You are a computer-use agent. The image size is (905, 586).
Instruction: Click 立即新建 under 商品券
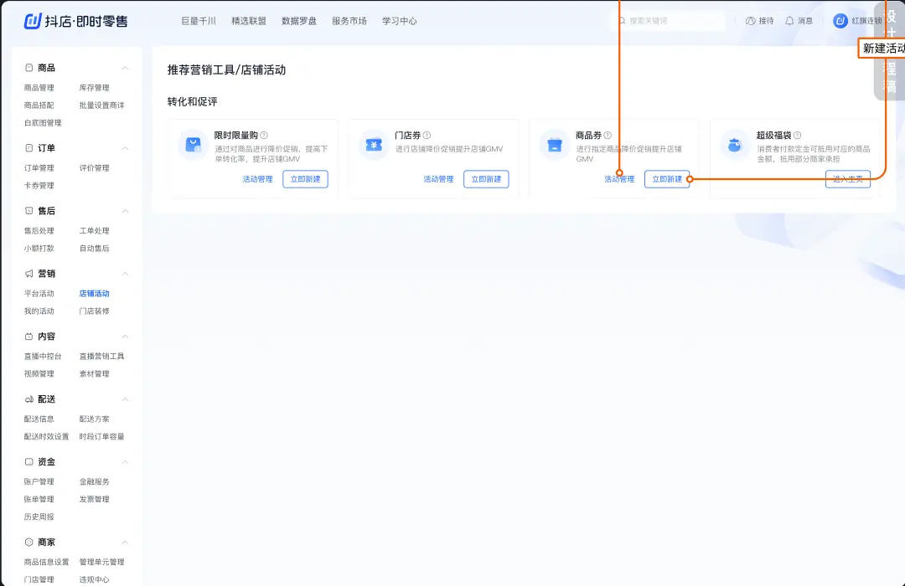[x=667, y=179]
